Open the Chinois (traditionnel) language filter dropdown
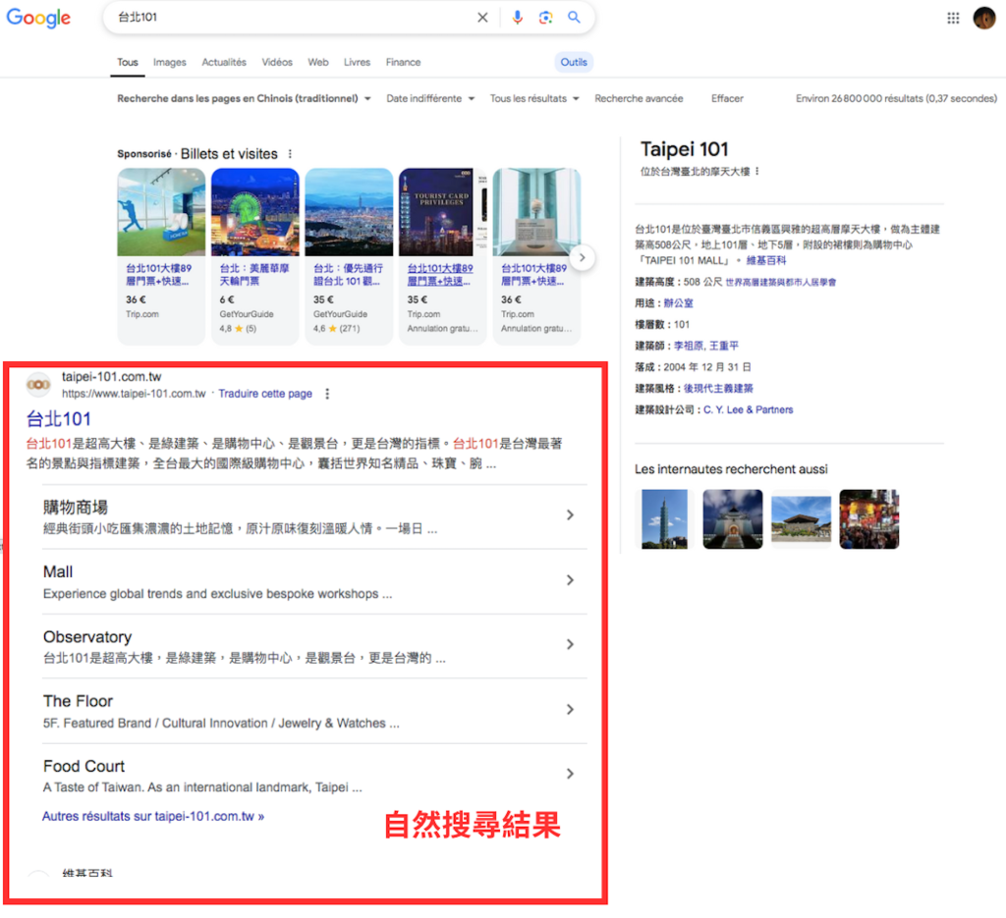1006x918 pixels. pos(244,99)
